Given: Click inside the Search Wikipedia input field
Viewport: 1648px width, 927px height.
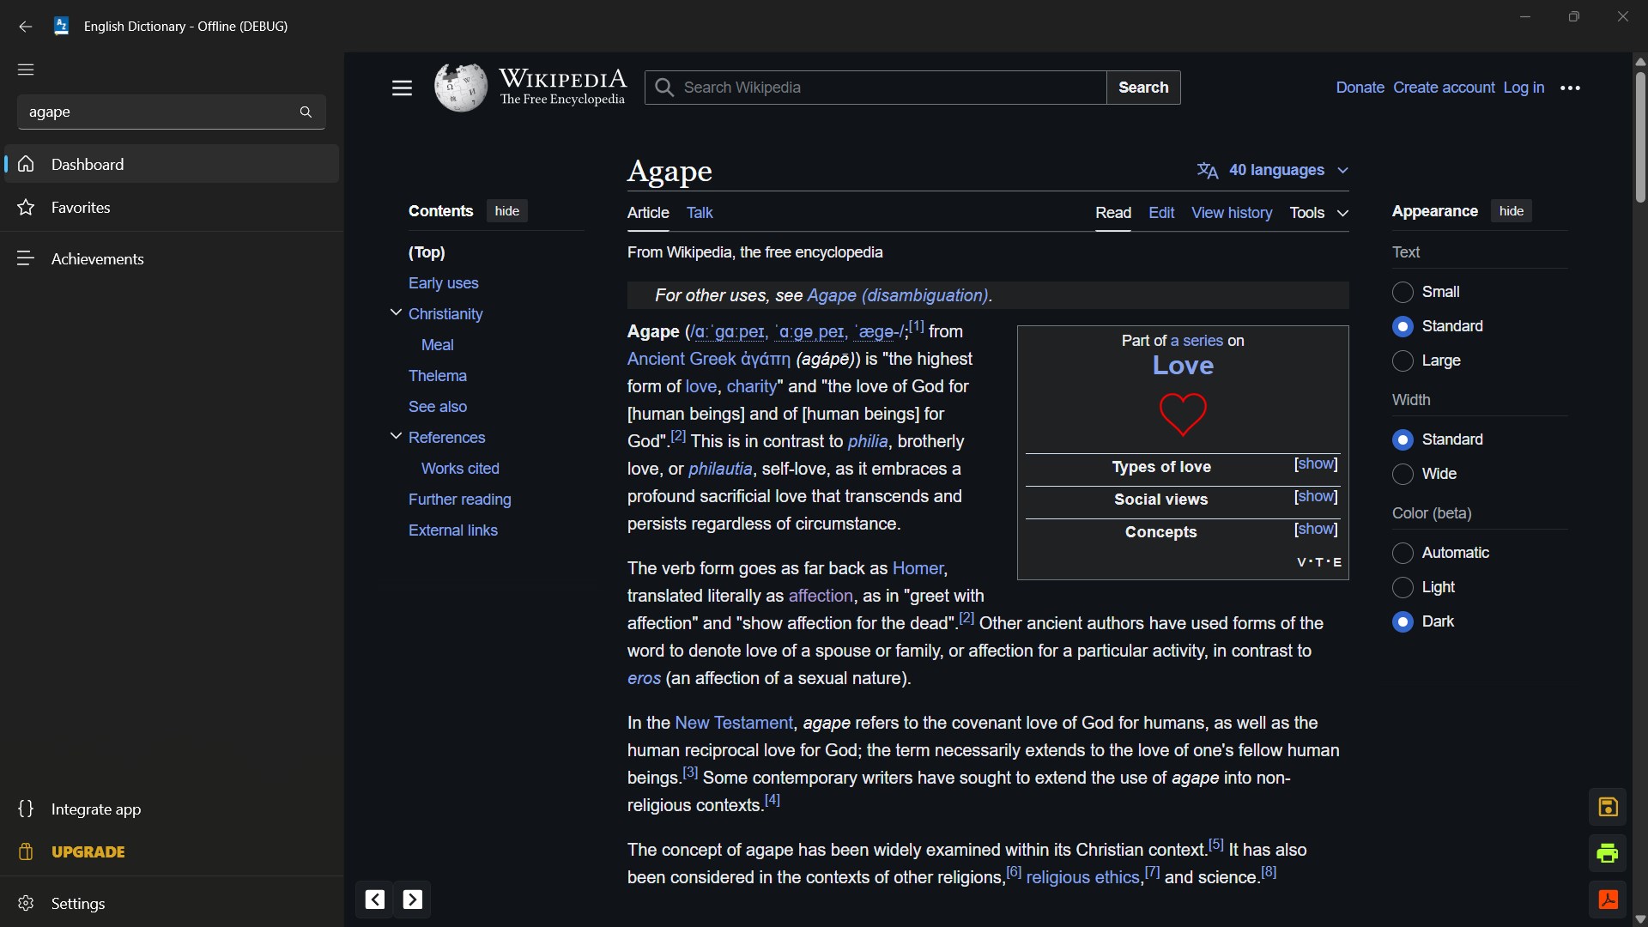Looking at the screenshot, I should pyautogui.click(x=874, y=87).
